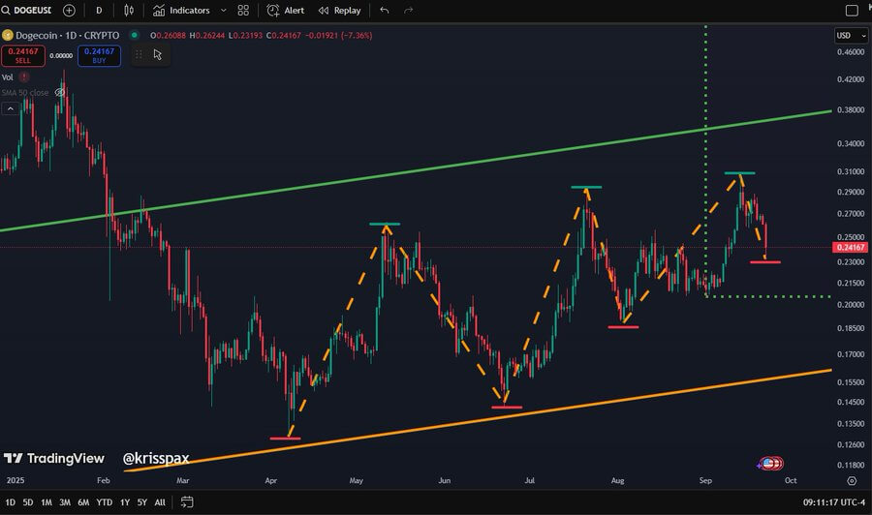Open the candlestick chart style selector
This screenshot has width=872, height=515.
(129, 11)
